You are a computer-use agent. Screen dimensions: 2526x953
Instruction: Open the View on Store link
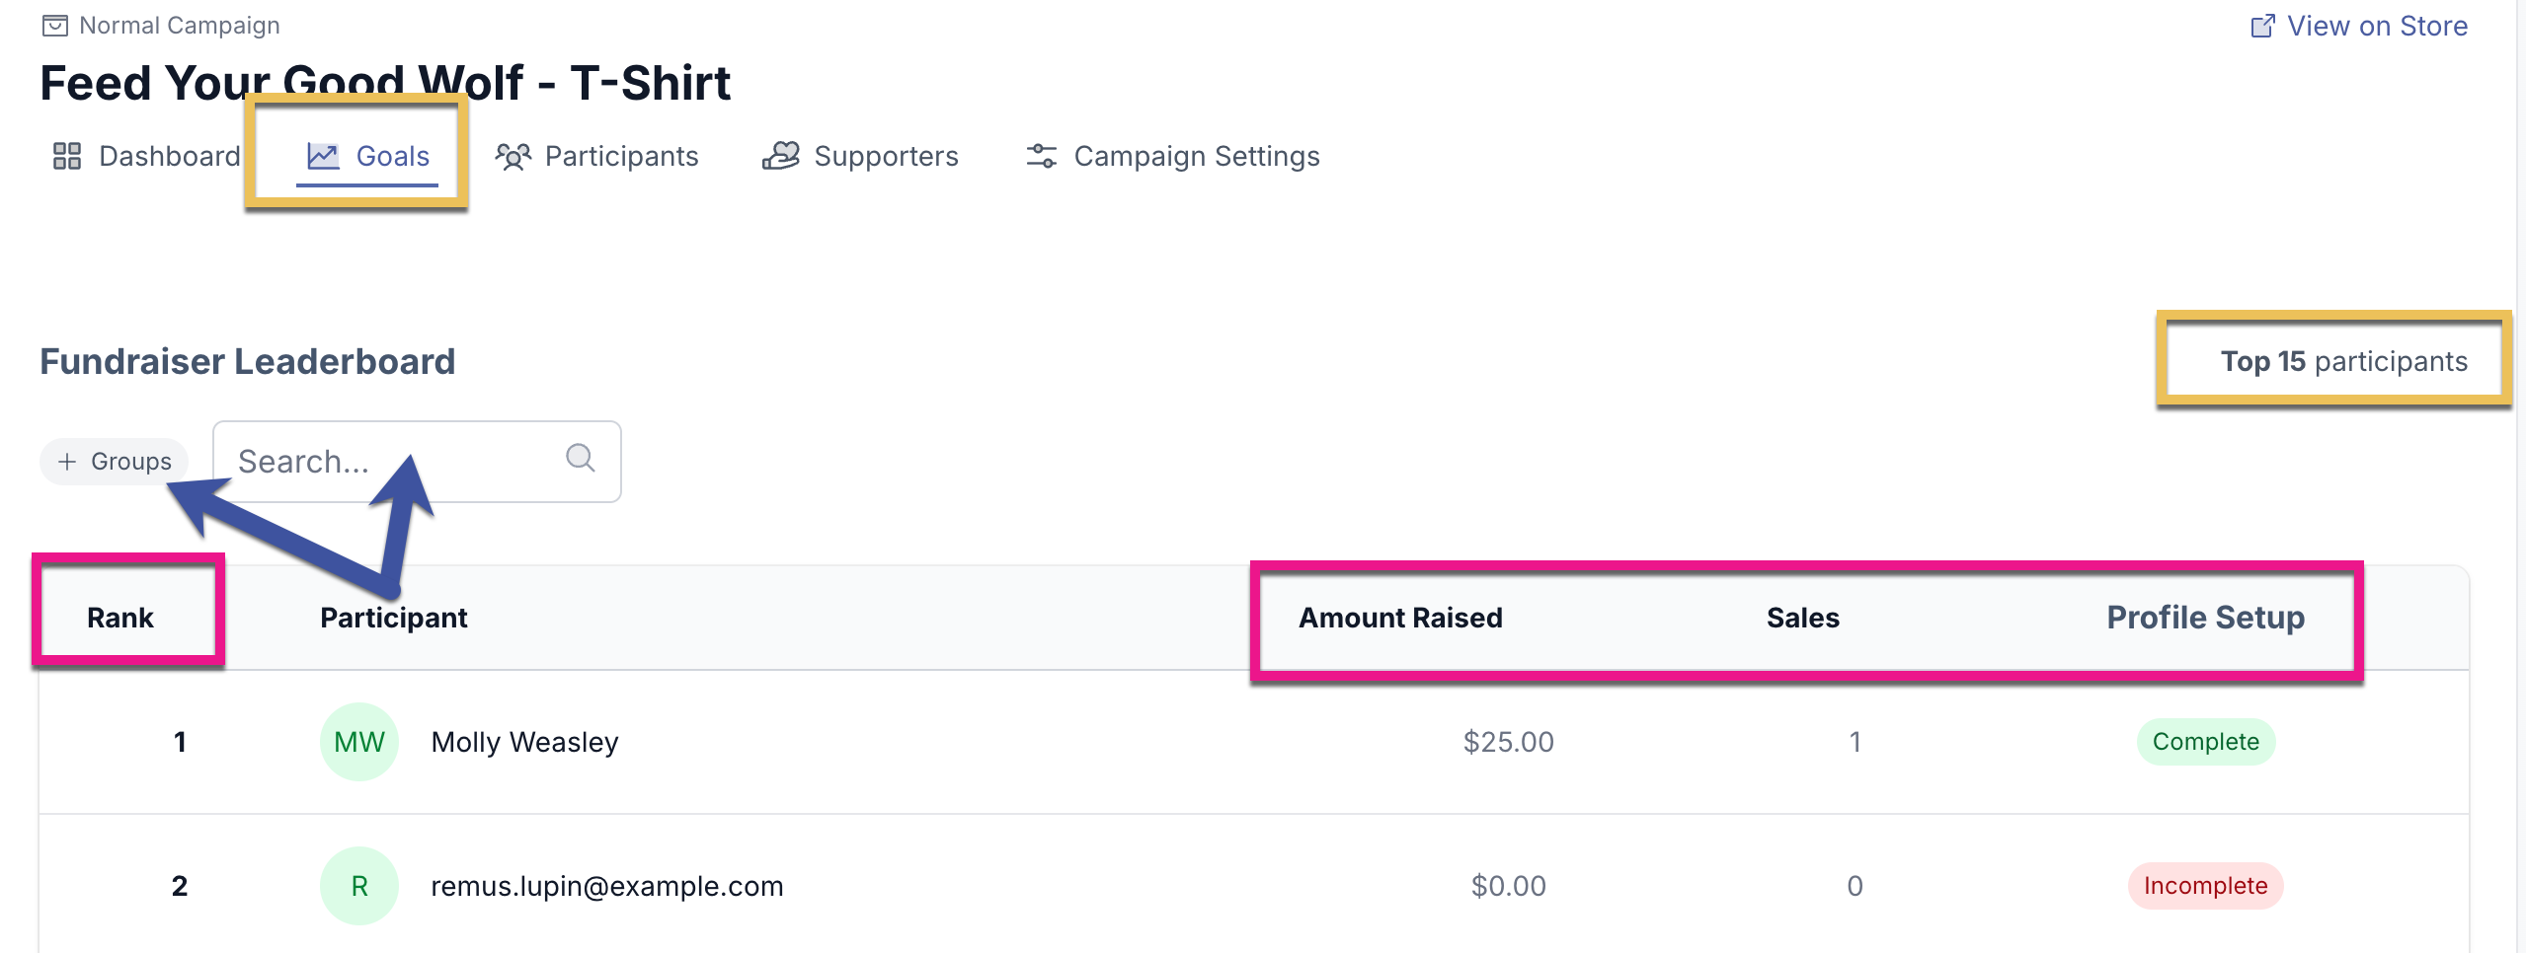[2376, 26]
